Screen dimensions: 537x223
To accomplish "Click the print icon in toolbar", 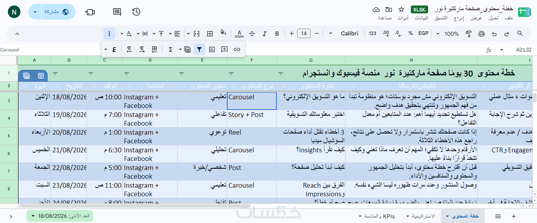I will [x=482, y=34].
